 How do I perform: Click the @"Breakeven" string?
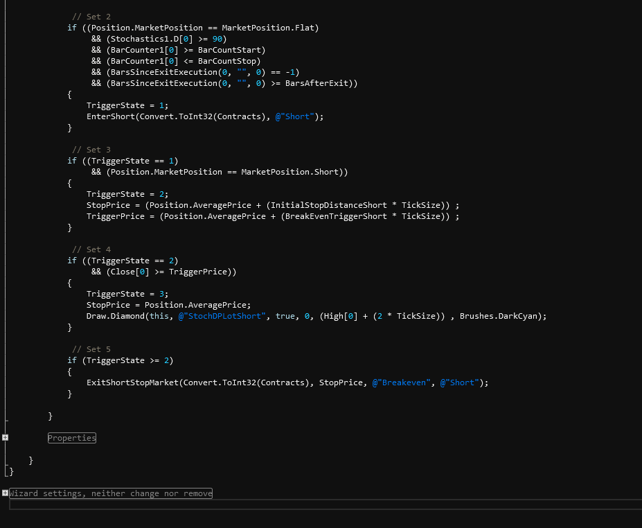(x=401, y=382)
